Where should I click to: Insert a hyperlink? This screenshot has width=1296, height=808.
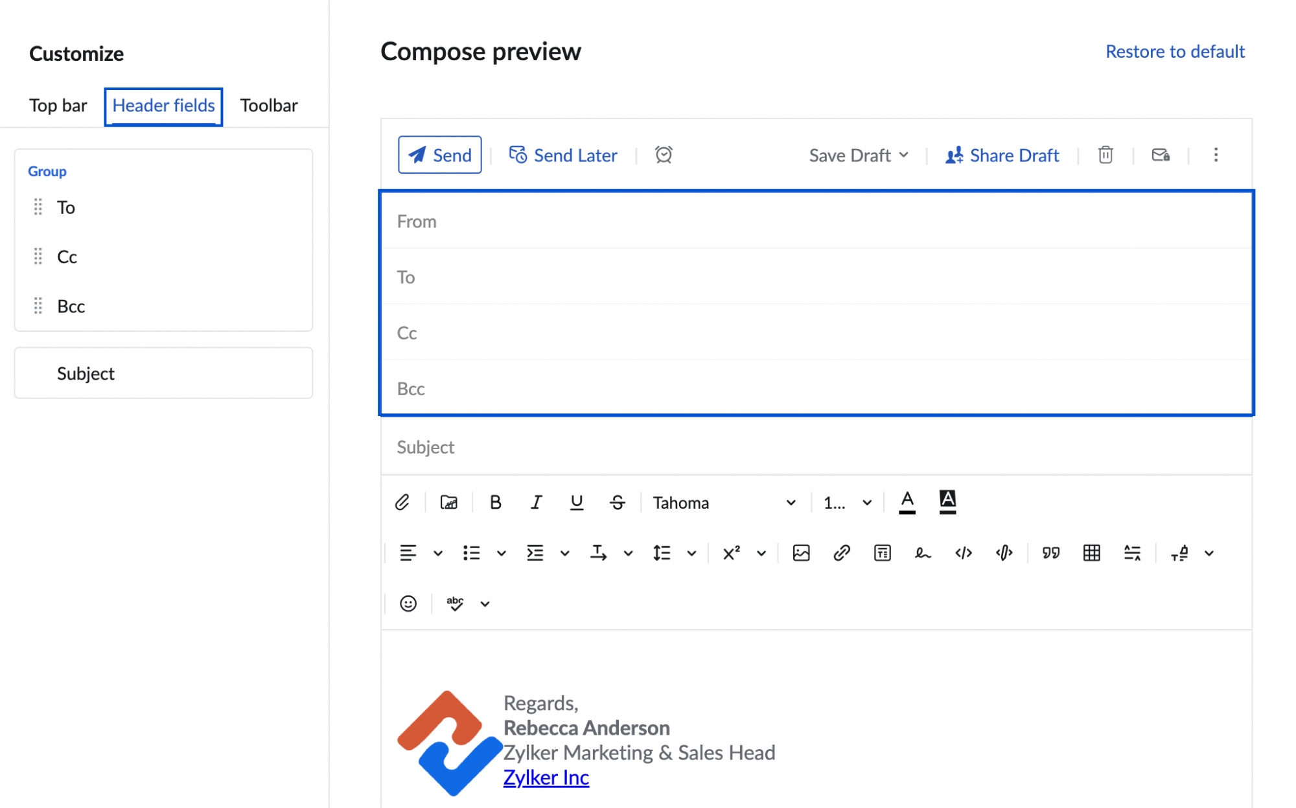tap(841, 553)
